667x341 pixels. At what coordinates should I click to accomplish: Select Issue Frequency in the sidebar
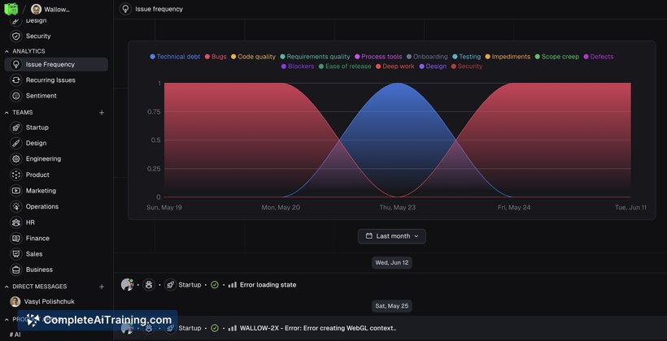[x=56, y=65]
